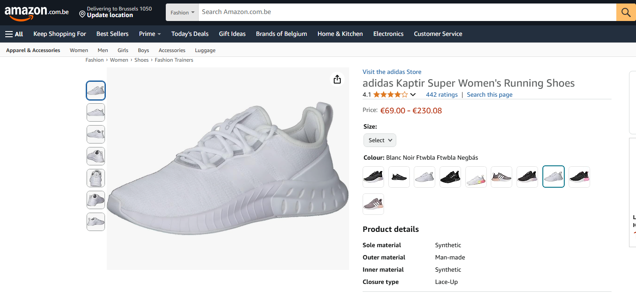Go to the Best Sellers menu item
The image size is (636, 294).
112,34
